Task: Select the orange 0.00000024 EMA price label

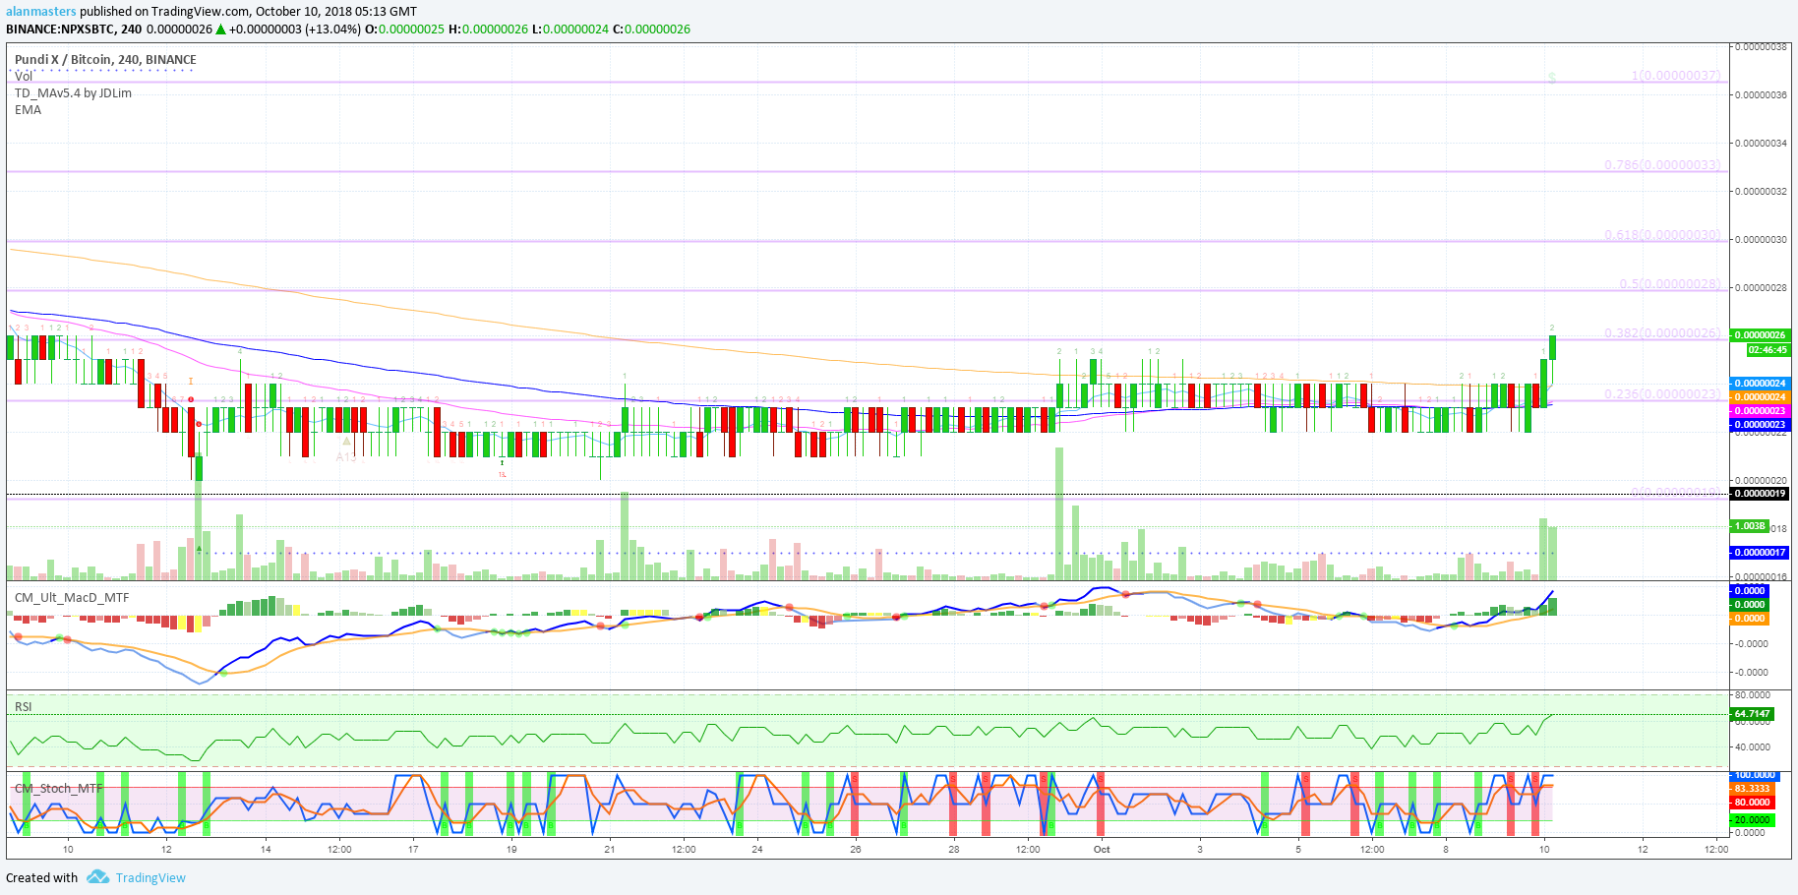Action: (1759, 397)
